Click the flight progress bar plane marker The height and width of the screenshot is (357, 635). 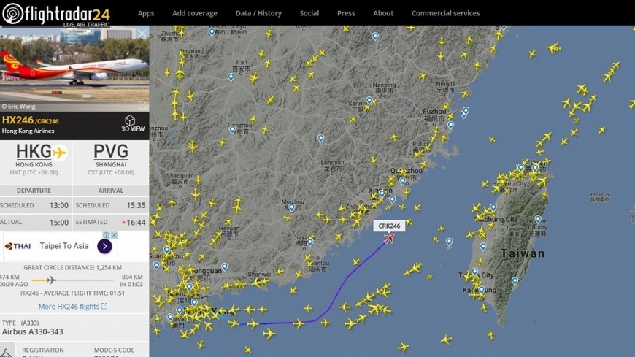51,280
